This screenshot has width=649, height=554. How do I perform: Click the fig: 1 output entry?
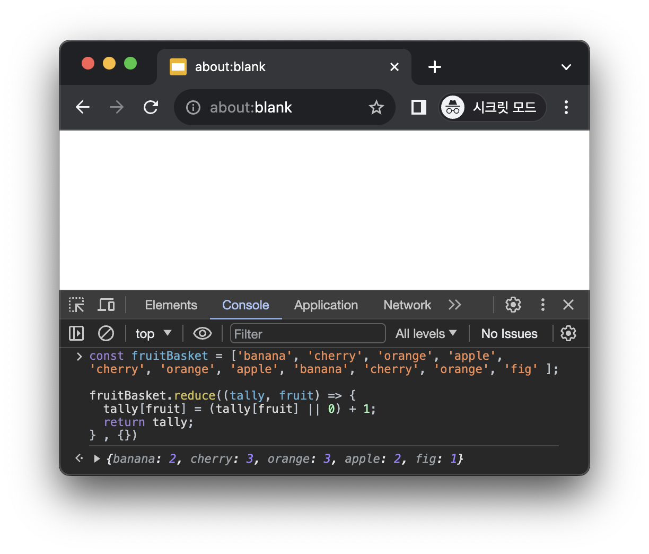435,458
